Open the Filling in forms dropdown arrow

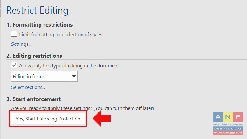(x=74, y=76)
